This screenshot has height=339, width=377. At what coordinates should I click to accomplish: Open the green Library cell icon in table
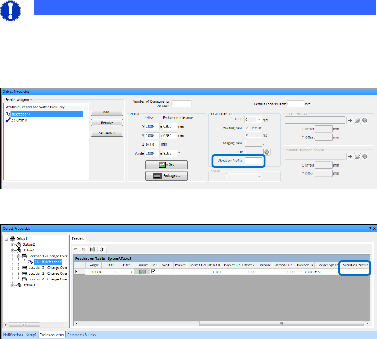click(142, 271)
